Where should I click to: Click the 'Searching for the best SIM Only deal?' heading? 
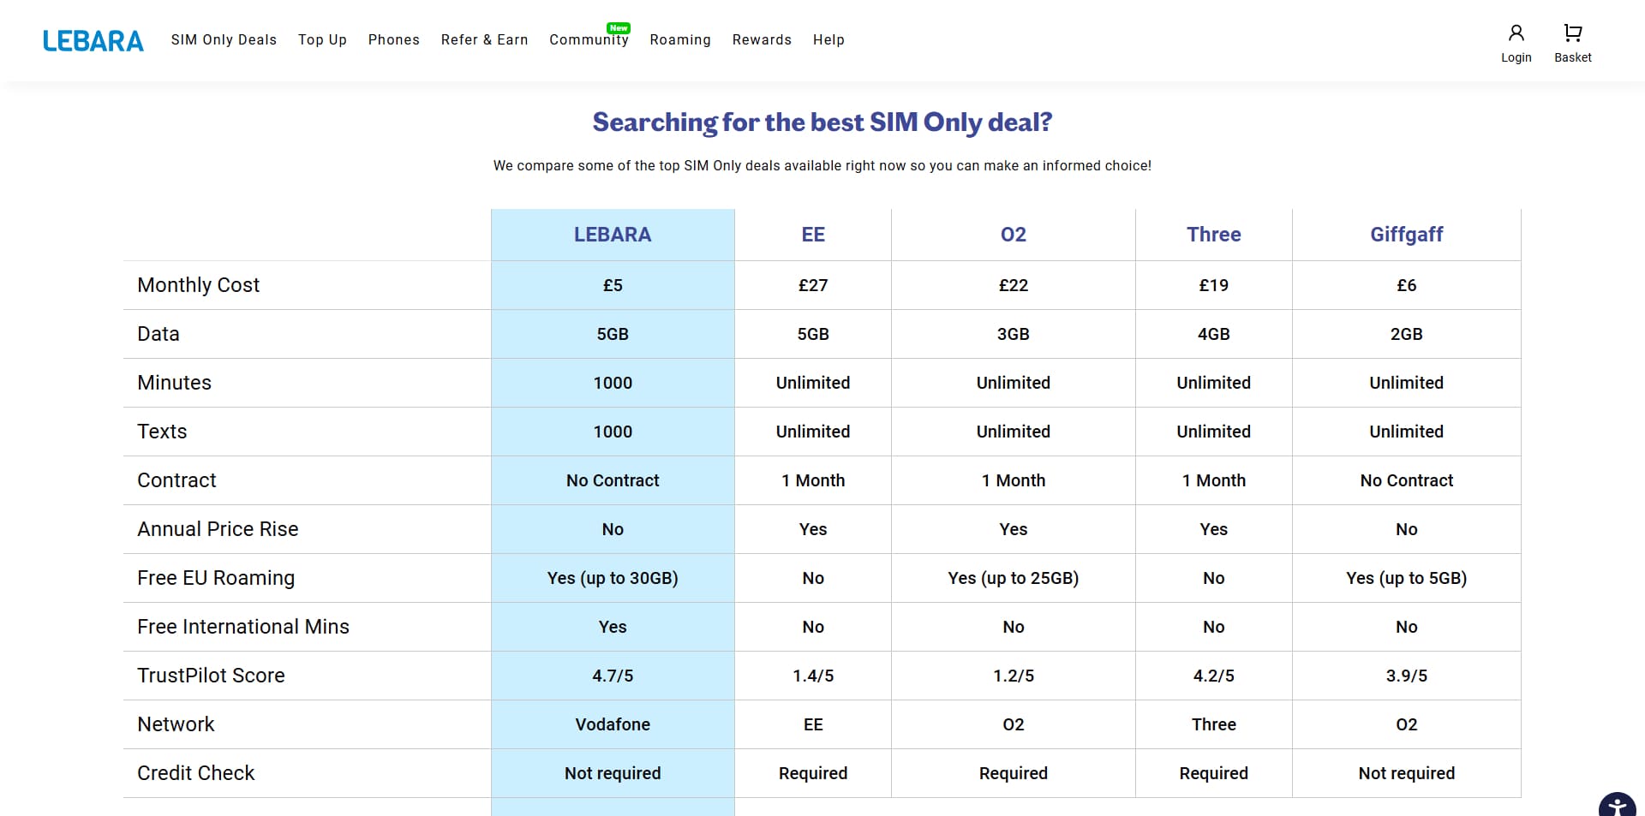click(822, 122)
